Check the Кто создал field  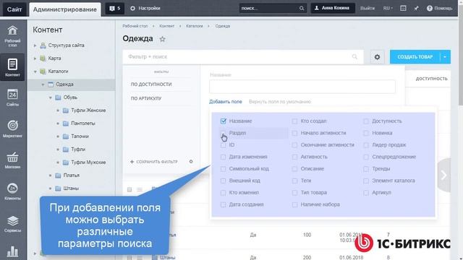(294, 121)
